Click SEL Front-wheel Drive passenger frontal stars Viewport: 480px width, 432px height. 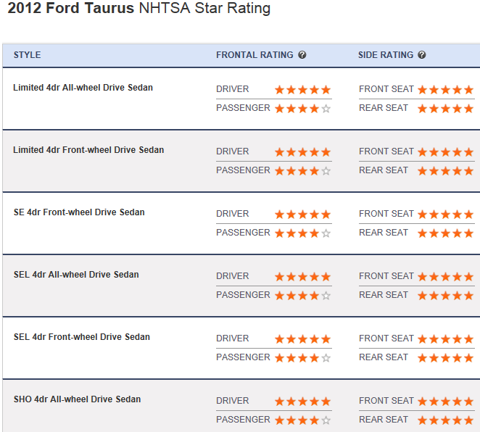[x=302, y=358]
